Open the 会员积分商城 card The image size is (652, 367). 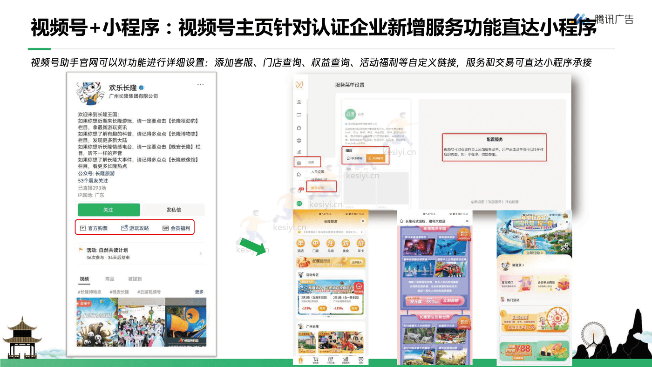click(x=553, y=284)
